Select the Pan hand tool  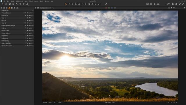click(69, 4)
